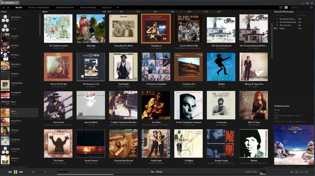Pause playback with the pause button
The height and width of the screenshot is (176, 315).
coord(15,172)
